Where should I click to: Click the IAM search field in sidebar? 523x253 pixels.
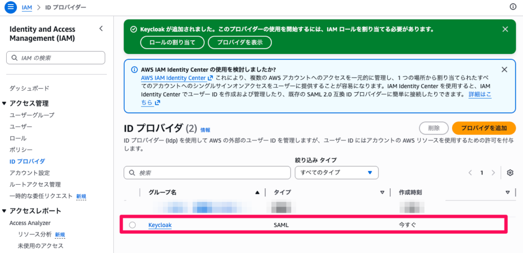tap(55, 58)
